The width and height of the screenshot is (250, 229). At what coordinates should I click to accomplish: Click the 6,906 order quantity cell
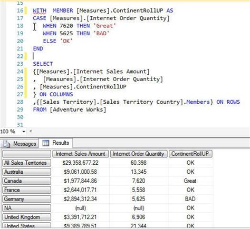(x=139, y=217)
